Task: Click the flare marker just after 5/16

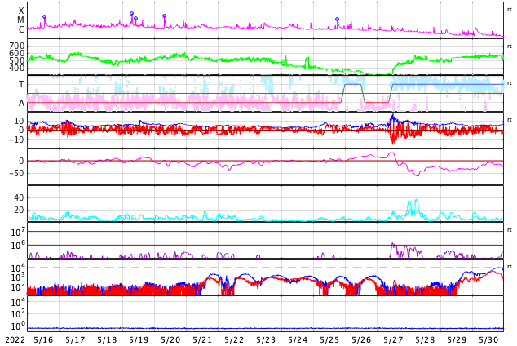Action: (x=45, y=17)
